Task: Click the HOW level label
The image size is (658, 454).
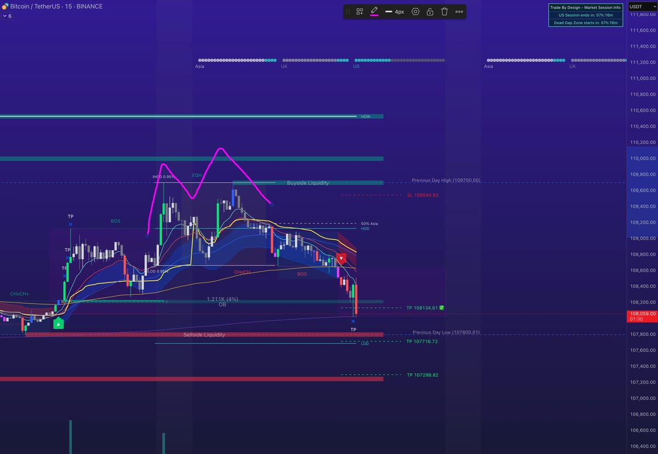Action: point(366,117)
